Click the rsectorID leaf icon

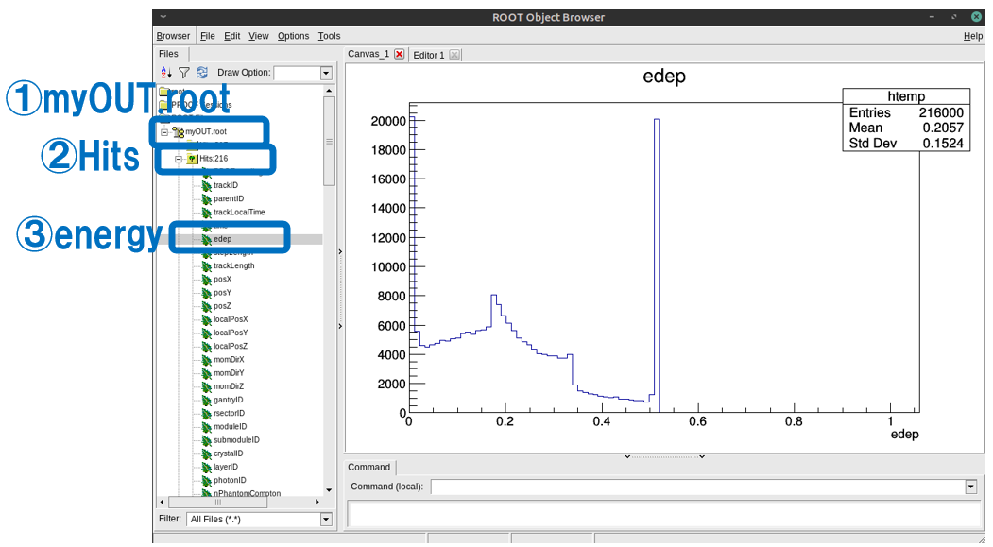point(207,414)
